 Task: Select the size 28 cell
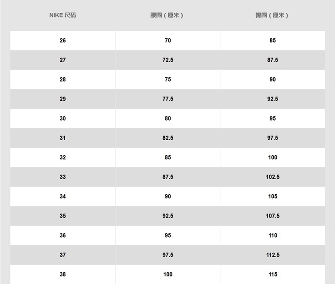point(63,79)
